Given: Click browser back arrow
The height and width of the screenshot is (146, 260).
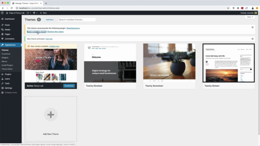Looking at the screenshot, I should pos(3,8).
